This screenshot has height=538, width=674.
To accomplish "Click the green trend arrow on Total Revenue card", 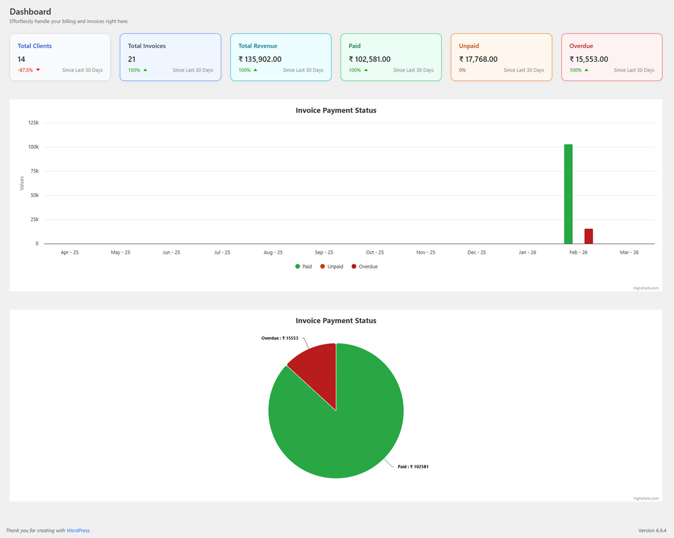I will coord(255,70).
